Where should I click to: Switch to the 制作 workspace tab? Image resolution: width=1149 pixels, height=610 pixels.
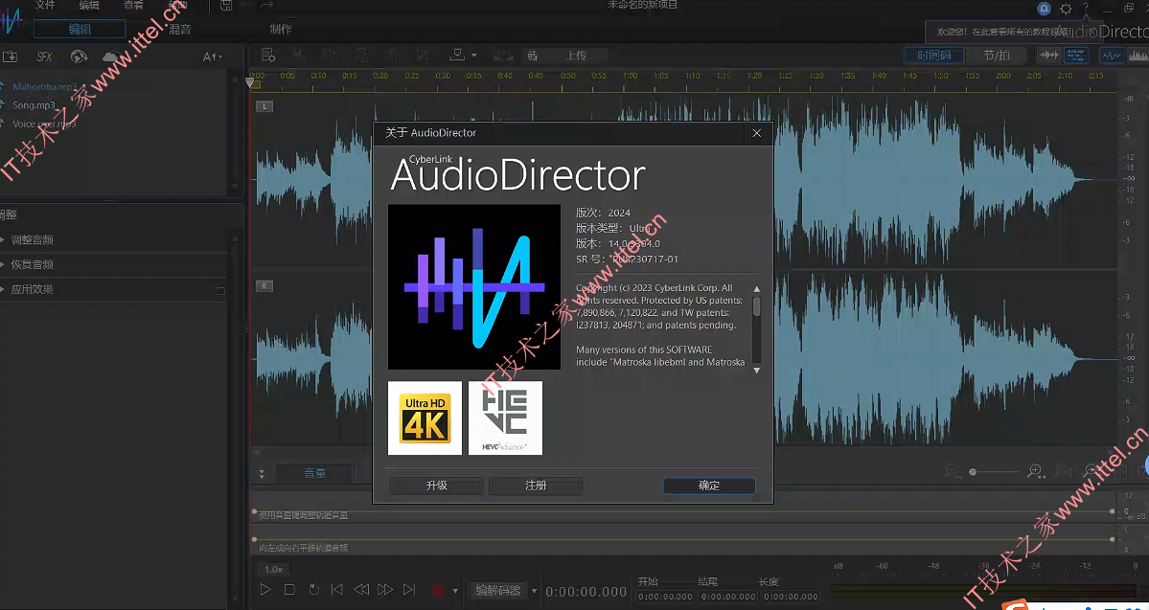pos(281,29)
